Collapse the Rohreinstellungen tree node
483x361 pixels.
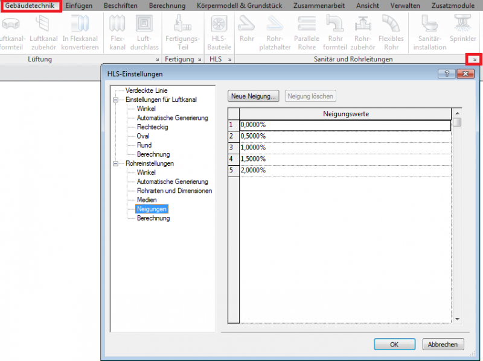coord(115,163)
